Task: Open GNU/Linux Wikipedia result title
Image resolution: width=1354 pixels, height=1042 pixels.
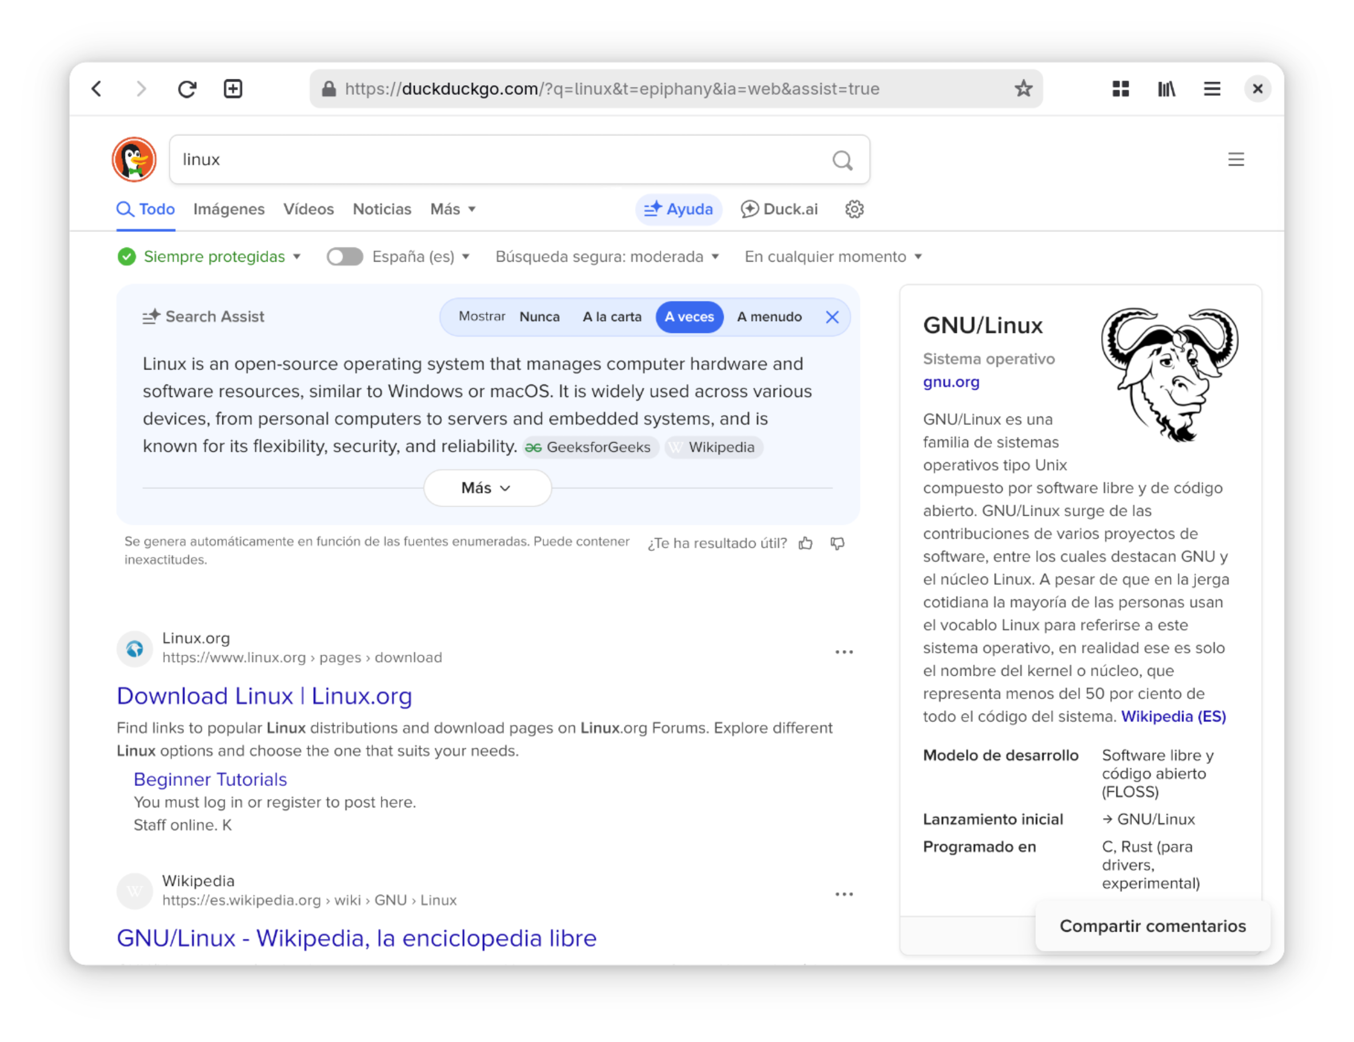Action: click(356, 939)
